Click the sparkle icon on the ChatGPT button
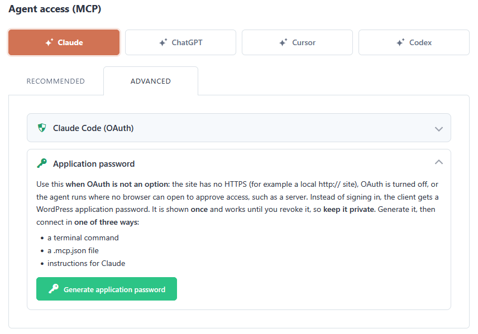Viewport: 478px width, 334px height. (x=163, y=42)
